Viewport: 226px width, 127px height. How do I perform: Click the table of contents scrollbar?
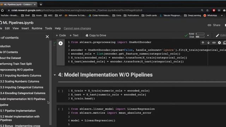point(50,83)
